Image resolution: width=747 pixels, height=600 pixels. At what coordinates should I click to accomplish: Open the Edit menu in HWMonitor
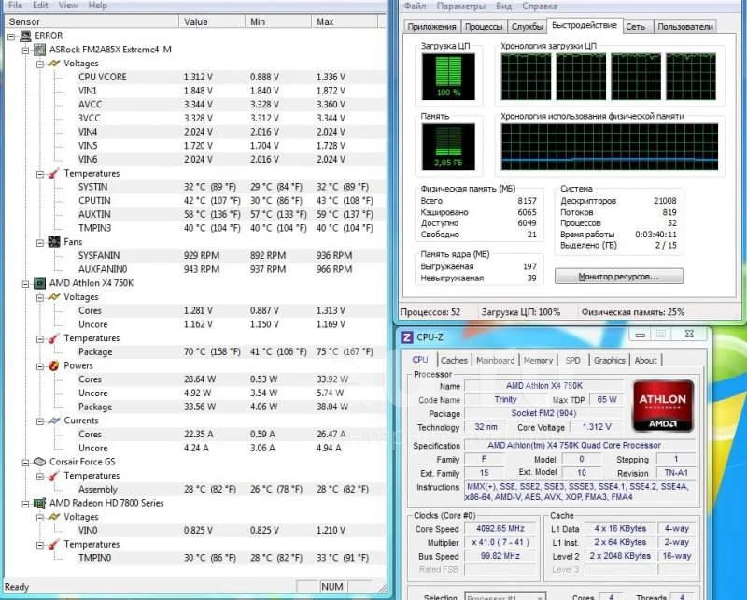coord(40,6)
